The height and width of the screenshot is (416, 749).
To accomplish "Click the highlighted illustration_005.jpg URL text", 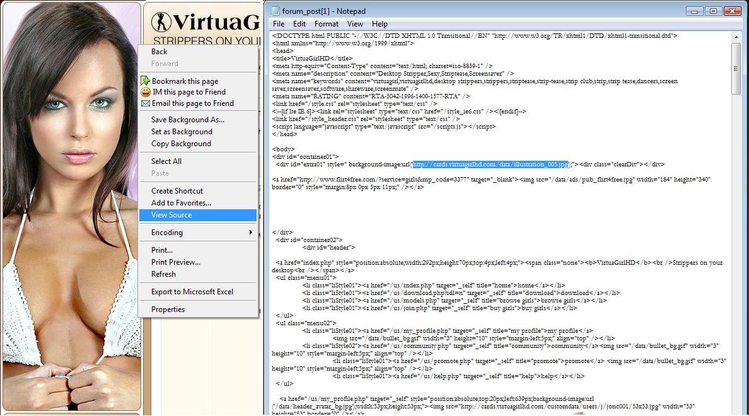I will (x=491, y=165).
